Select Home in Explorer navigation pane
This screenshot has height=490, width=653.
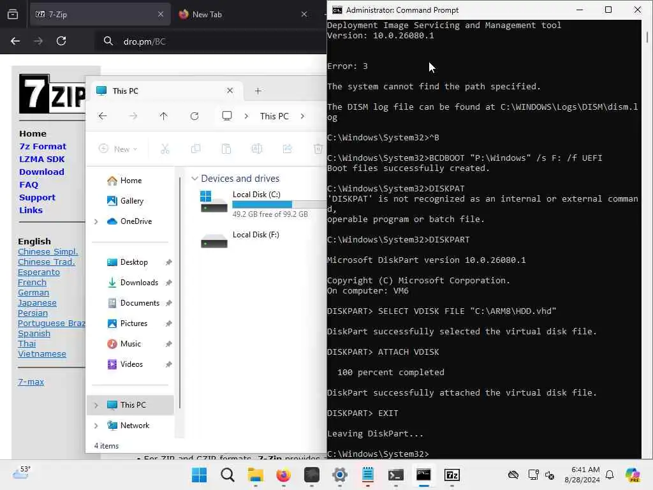(130, 181)
